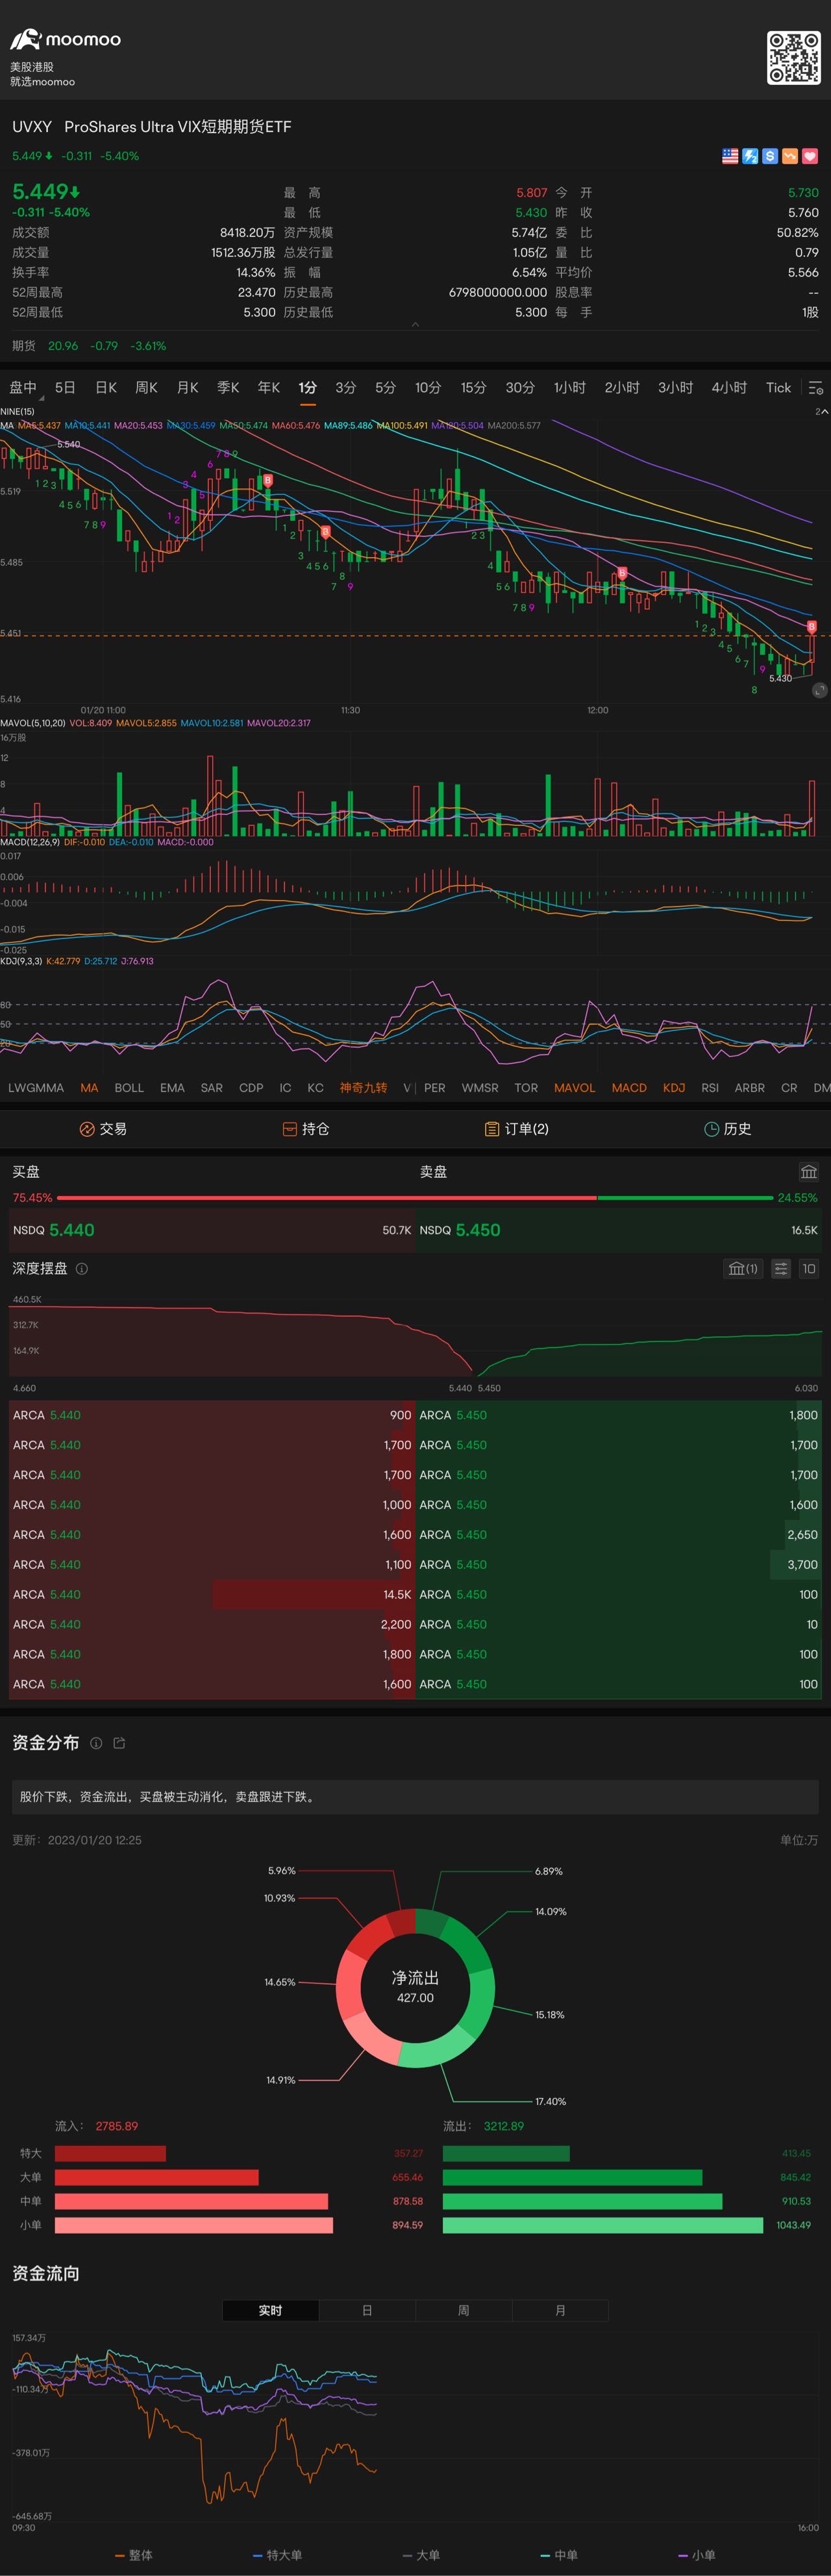Screen dimensions: 831x2576
Task: Toggle the ARBR sub-indicator
Action: [750, 1088]
